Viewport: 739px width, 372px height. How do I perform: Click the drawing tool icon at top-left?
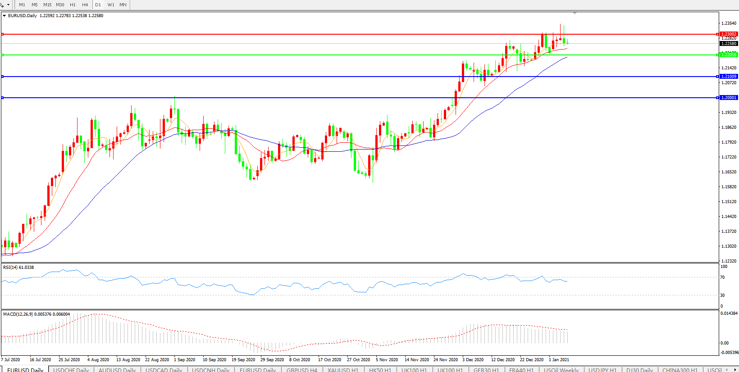click(x=2, y=5)
